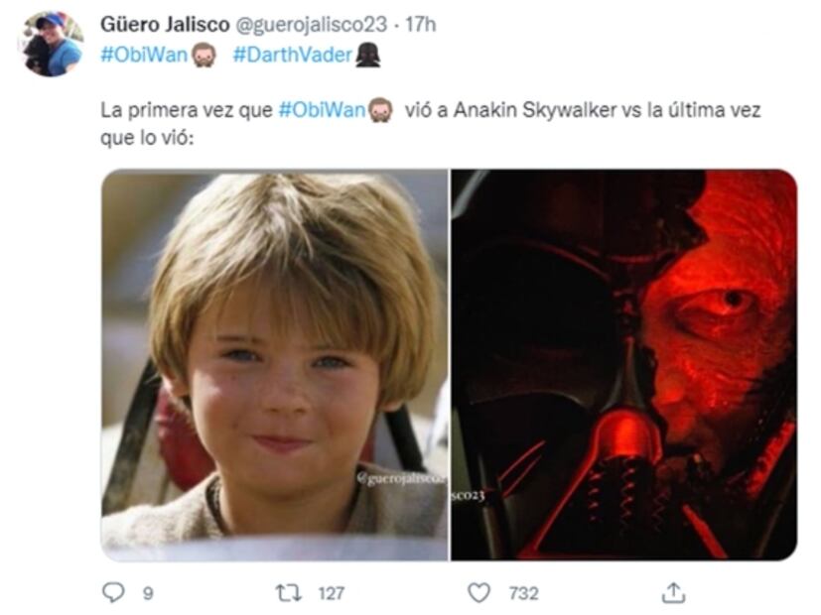Open the tweet via the 17h timestamp
Image resolution: width=821 pixels, height=615 pixels.
[421, 25]
